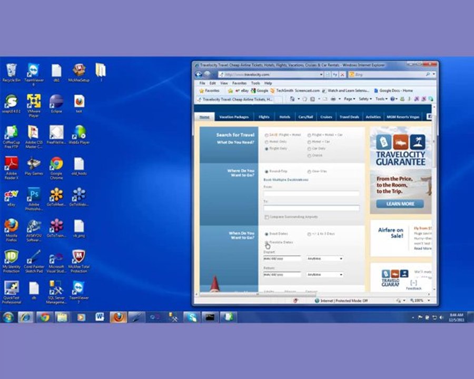Select the Mozilla Firefox desktop icon
The width and height of the screenshot is (474, 379).
pyautogui.click(x=11, y=231)
